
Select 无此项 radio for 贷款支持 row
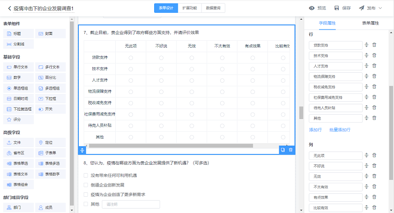pos(131,58)
